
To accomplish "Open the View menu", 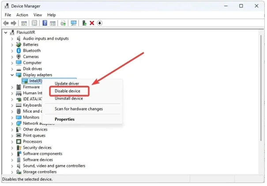I will [x=38, y=15].
